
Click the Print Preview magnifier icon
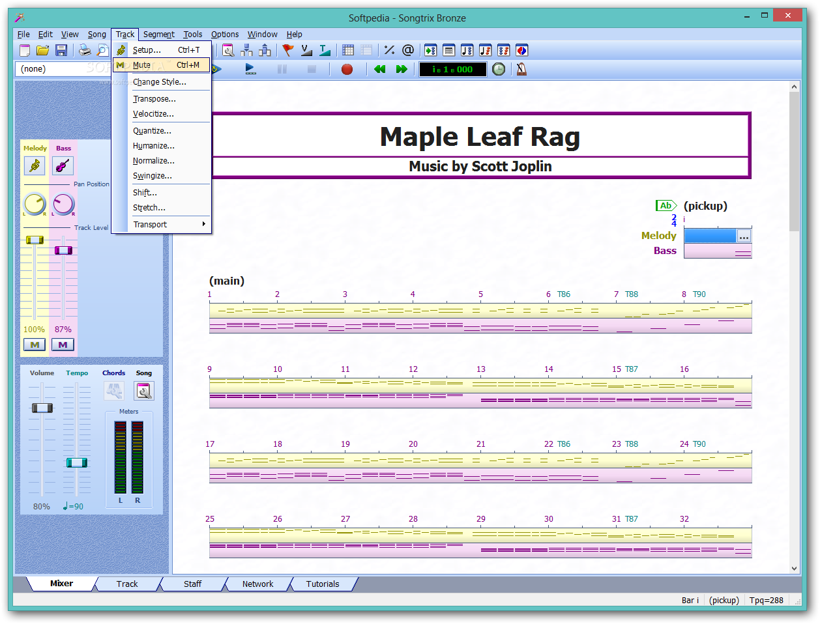pyautogui.click(x=102, y=50)
